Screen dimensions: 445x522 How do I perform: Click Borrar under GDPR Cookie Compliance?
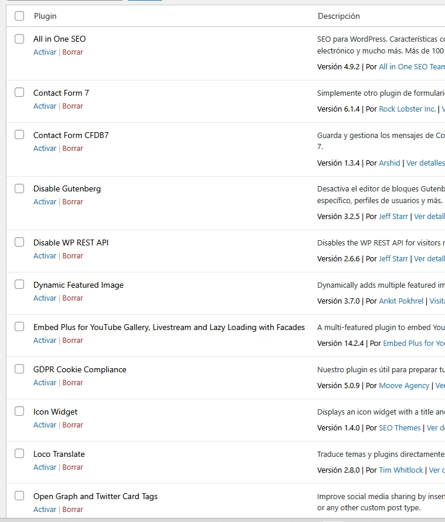pos(73,382)
